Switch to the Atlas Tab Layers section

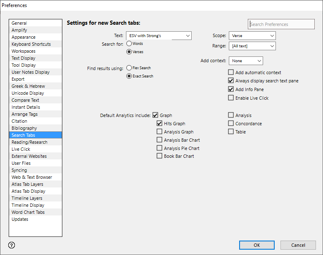(x=27, y=184)
